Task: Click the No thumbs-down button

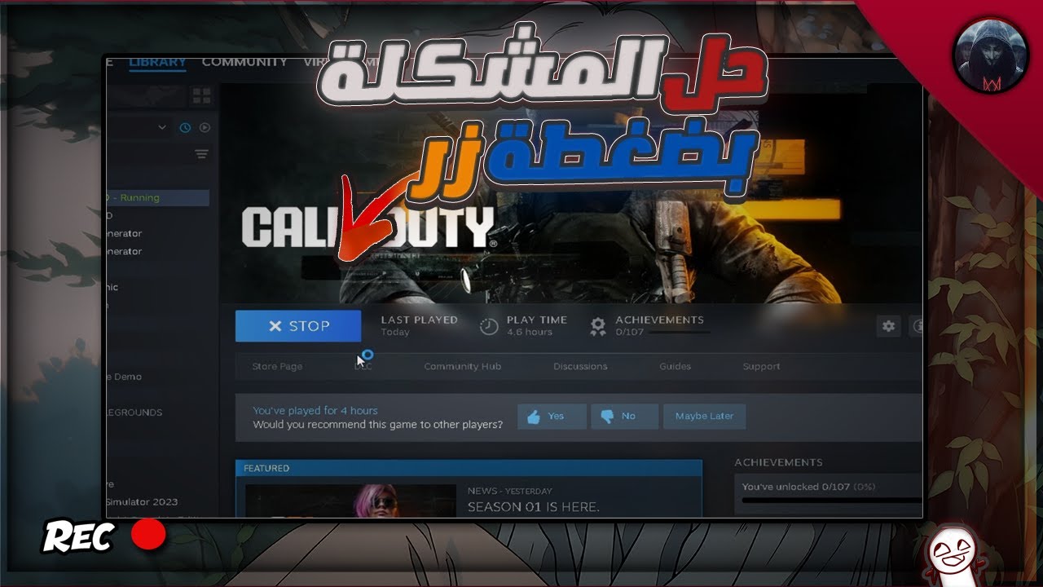Action: [624, 417]
